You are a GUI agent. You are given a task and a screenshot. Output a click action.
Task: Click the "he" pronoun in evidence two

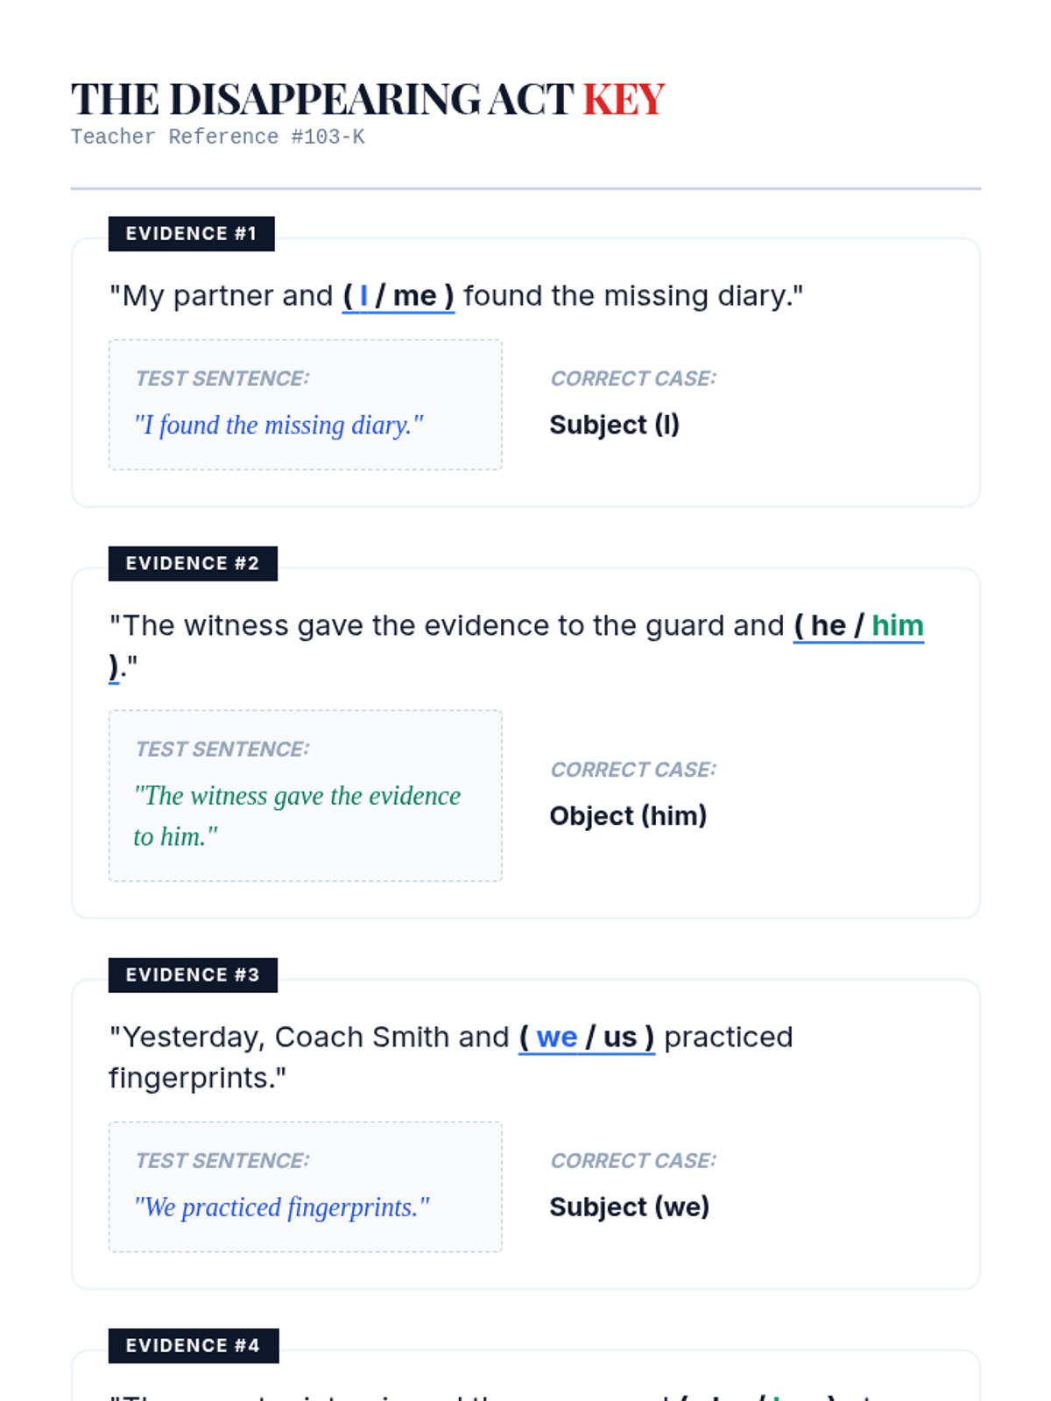[x=828, y=626]
